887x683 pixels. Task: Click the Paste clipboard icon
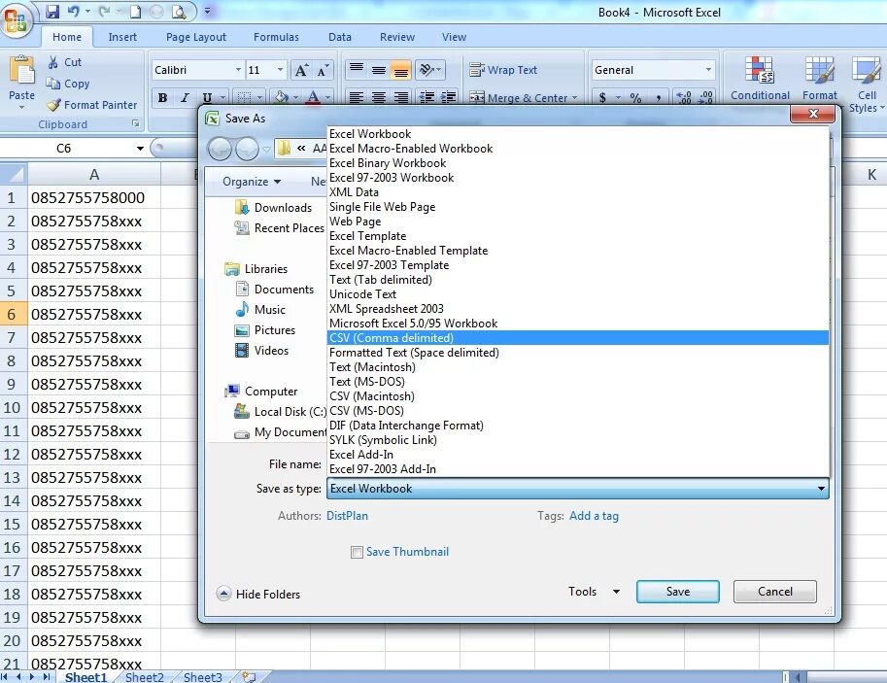pyautogui.click(x=22, y=71)
